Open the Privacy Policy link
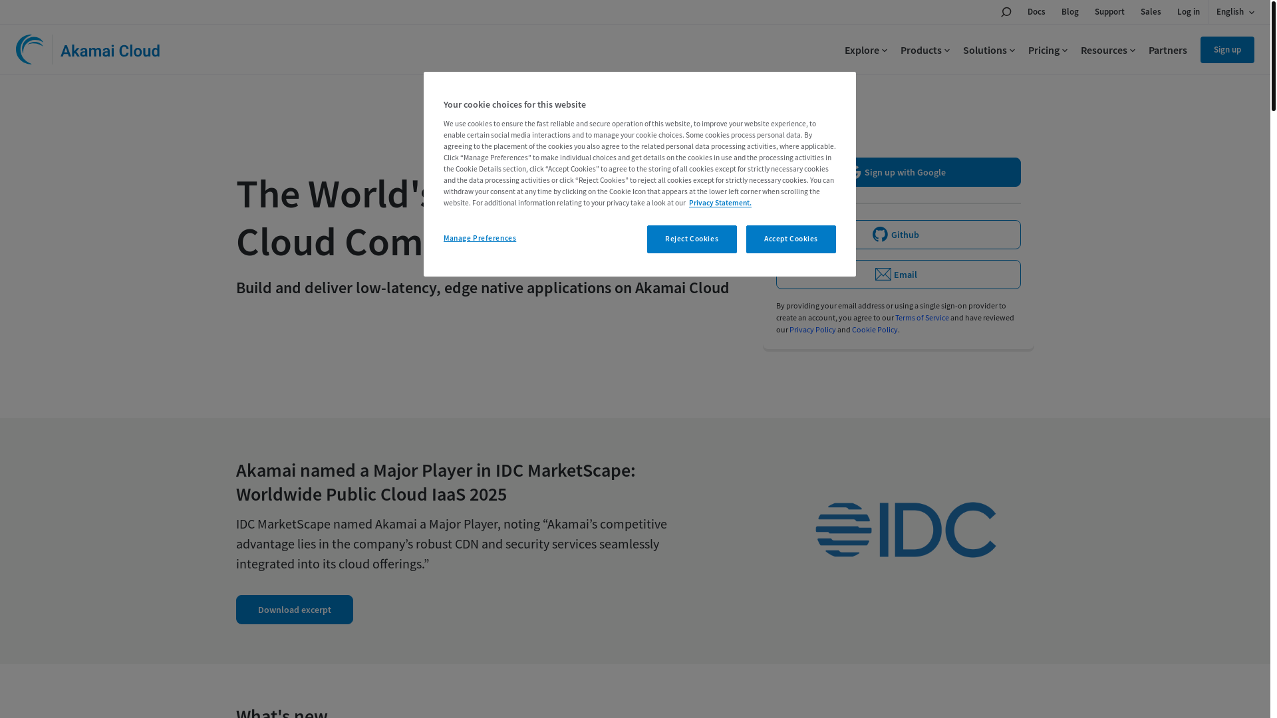This screenshot has height=718, width=1277. (812, 330)
